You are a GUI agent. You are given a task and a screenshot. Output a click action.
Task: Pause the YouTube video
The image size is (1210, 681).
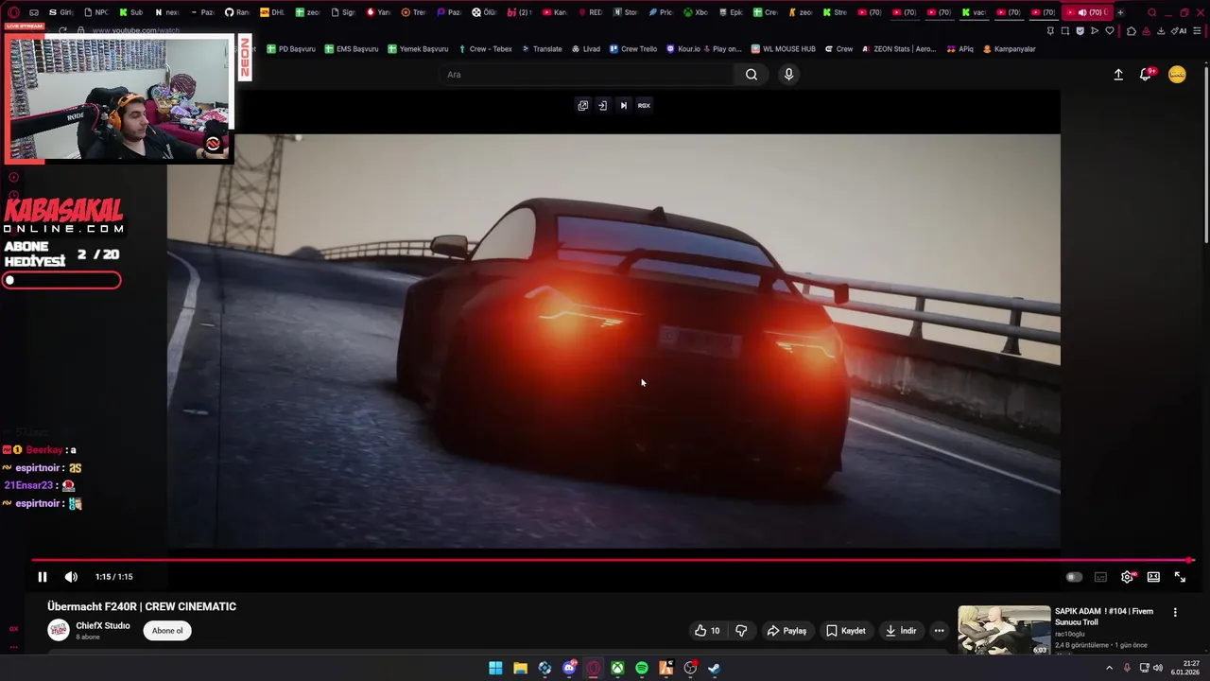point(43,577)
